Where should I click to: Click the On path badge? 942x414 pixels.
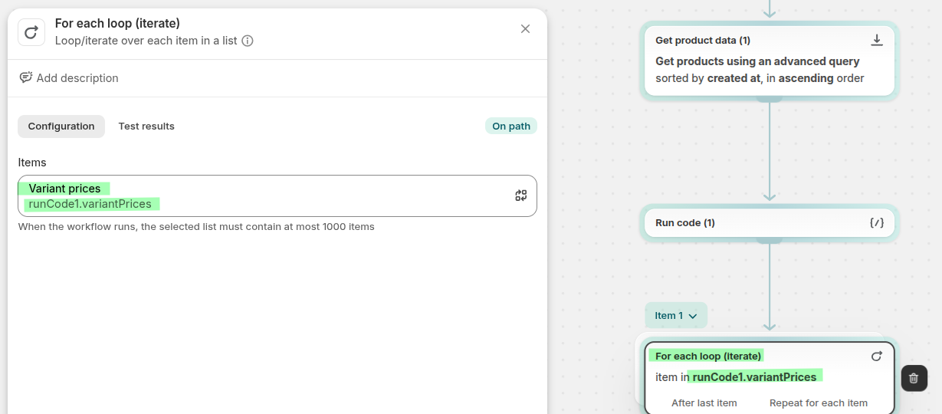[x=511, y=127]
